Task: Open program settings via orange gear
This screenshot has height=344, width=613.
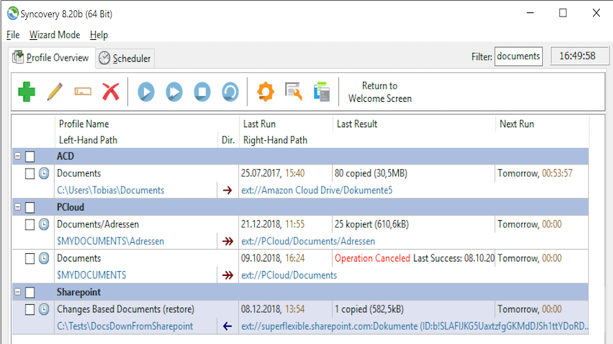Action: (x=266, y=92)
